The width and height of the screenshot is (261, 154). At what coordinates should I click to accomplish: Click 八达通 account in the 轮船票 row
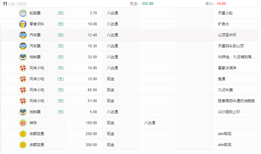pos(112,13)
